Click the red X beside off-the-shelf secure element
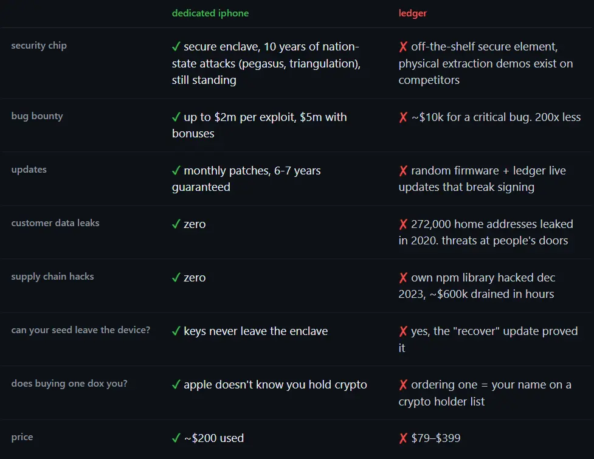 (x=403, y=47)
